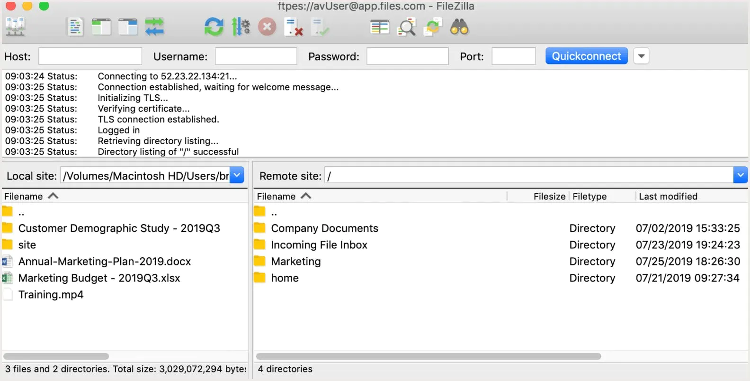This screenshot has height=381, width=750.
Task: Click folder icon beside local site
Action: [x=7, y=245]
